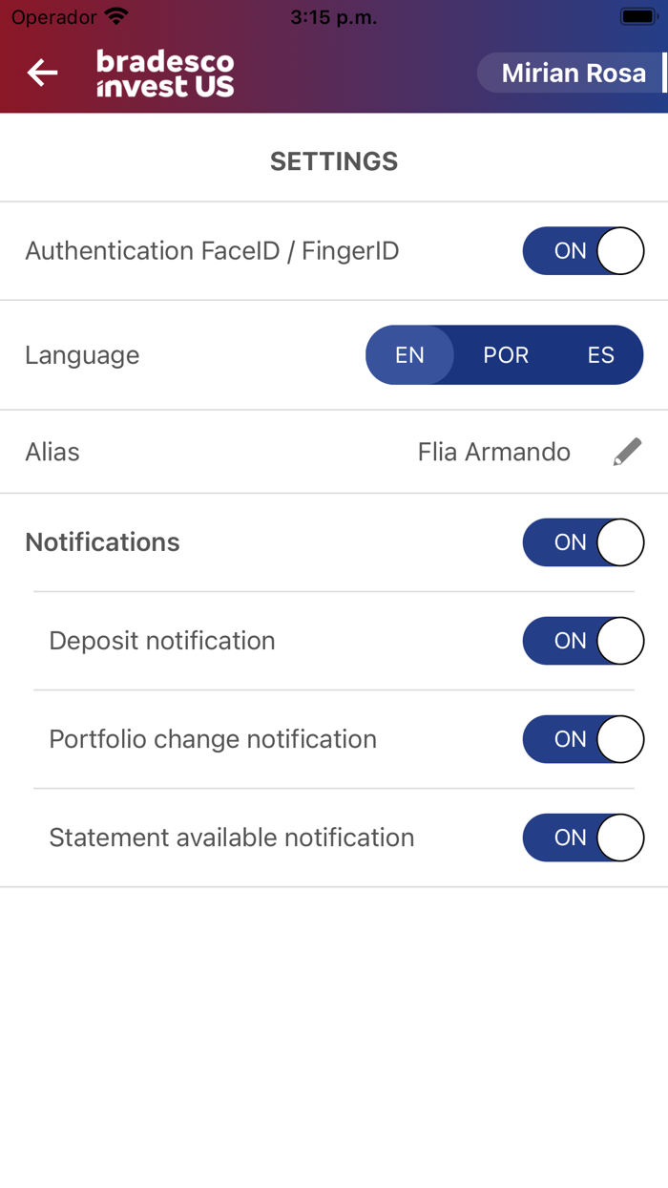Tap the Flia Armando alias value
This screenshot has width=668, height=1188.
coord(494,452)
